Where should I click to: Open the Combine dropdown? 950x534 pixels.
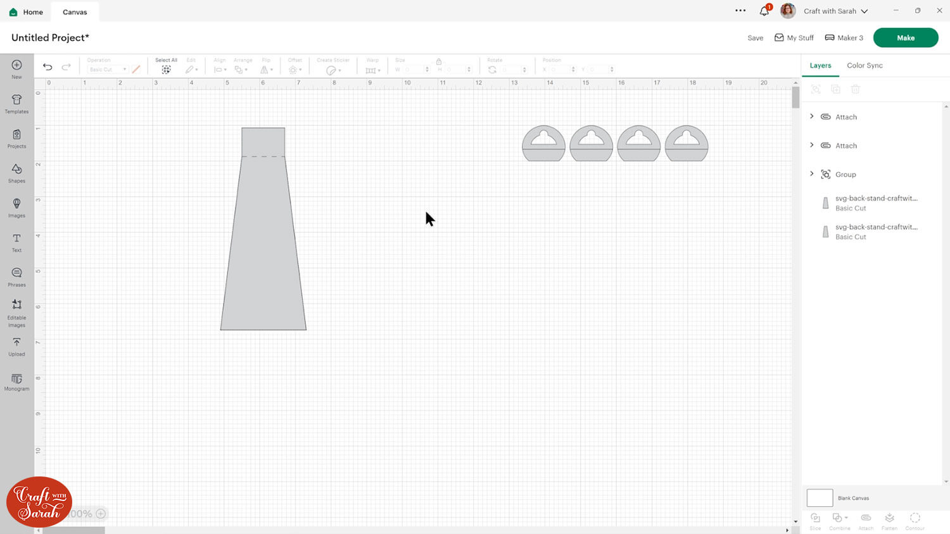(x=840, y=520)
